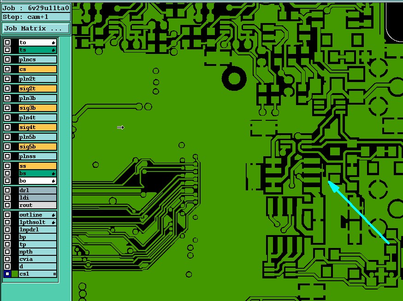Image resolution: width=403 pixels, height=301 pixels.
Task: Select the to layer name
Action: (x=37, y=42)
